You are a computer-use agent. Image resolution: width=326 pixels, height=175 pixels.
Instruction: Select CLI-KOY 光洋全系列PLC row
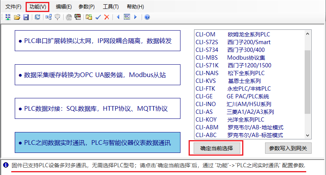click(250, 120)
